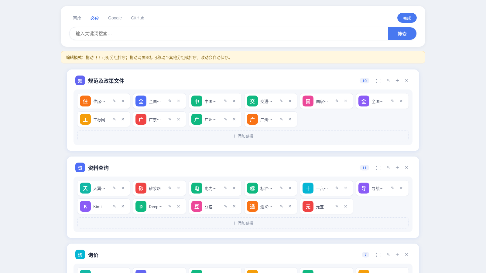Edit the 资料查询 group with pencil icon

(388, 167)
